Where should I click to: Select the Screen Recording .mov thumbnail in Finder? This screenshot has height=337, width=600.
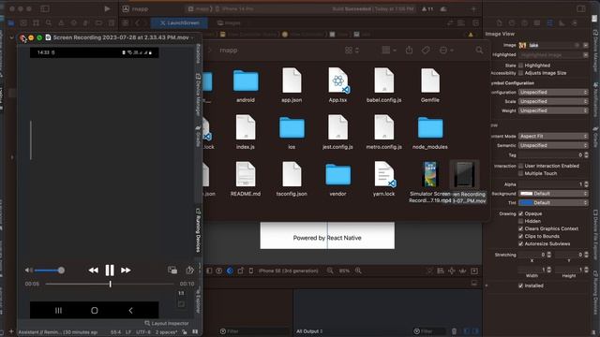pos(464,175)
